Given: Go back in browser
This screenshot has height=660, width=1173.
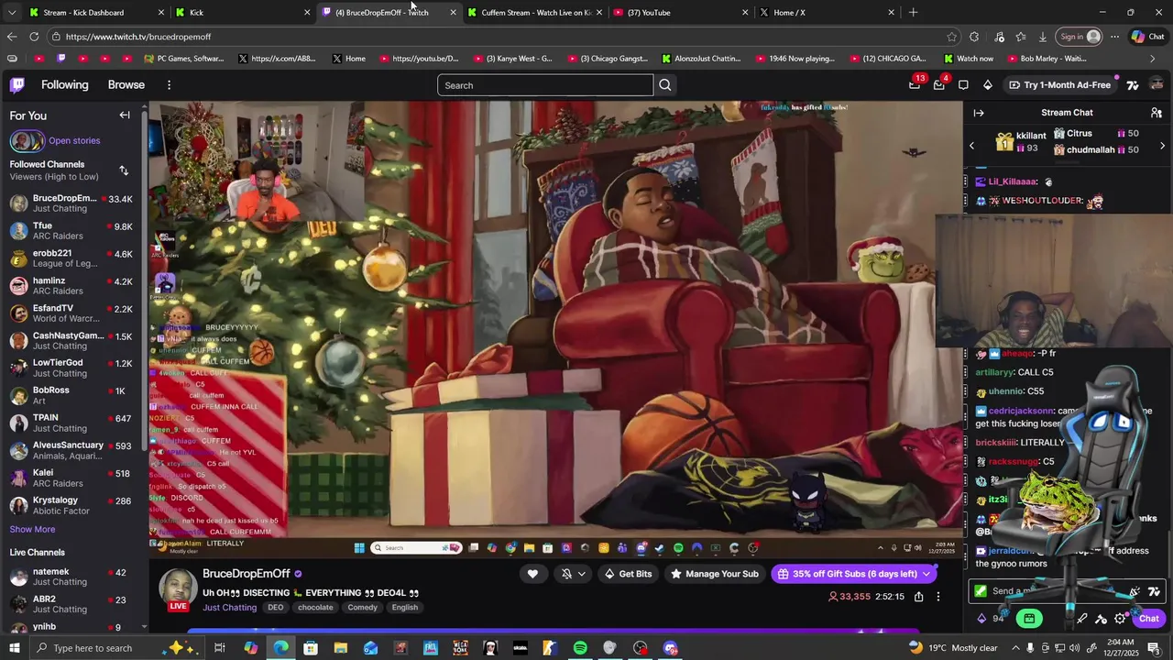Looking at the screenshot, I should point(11,37).
